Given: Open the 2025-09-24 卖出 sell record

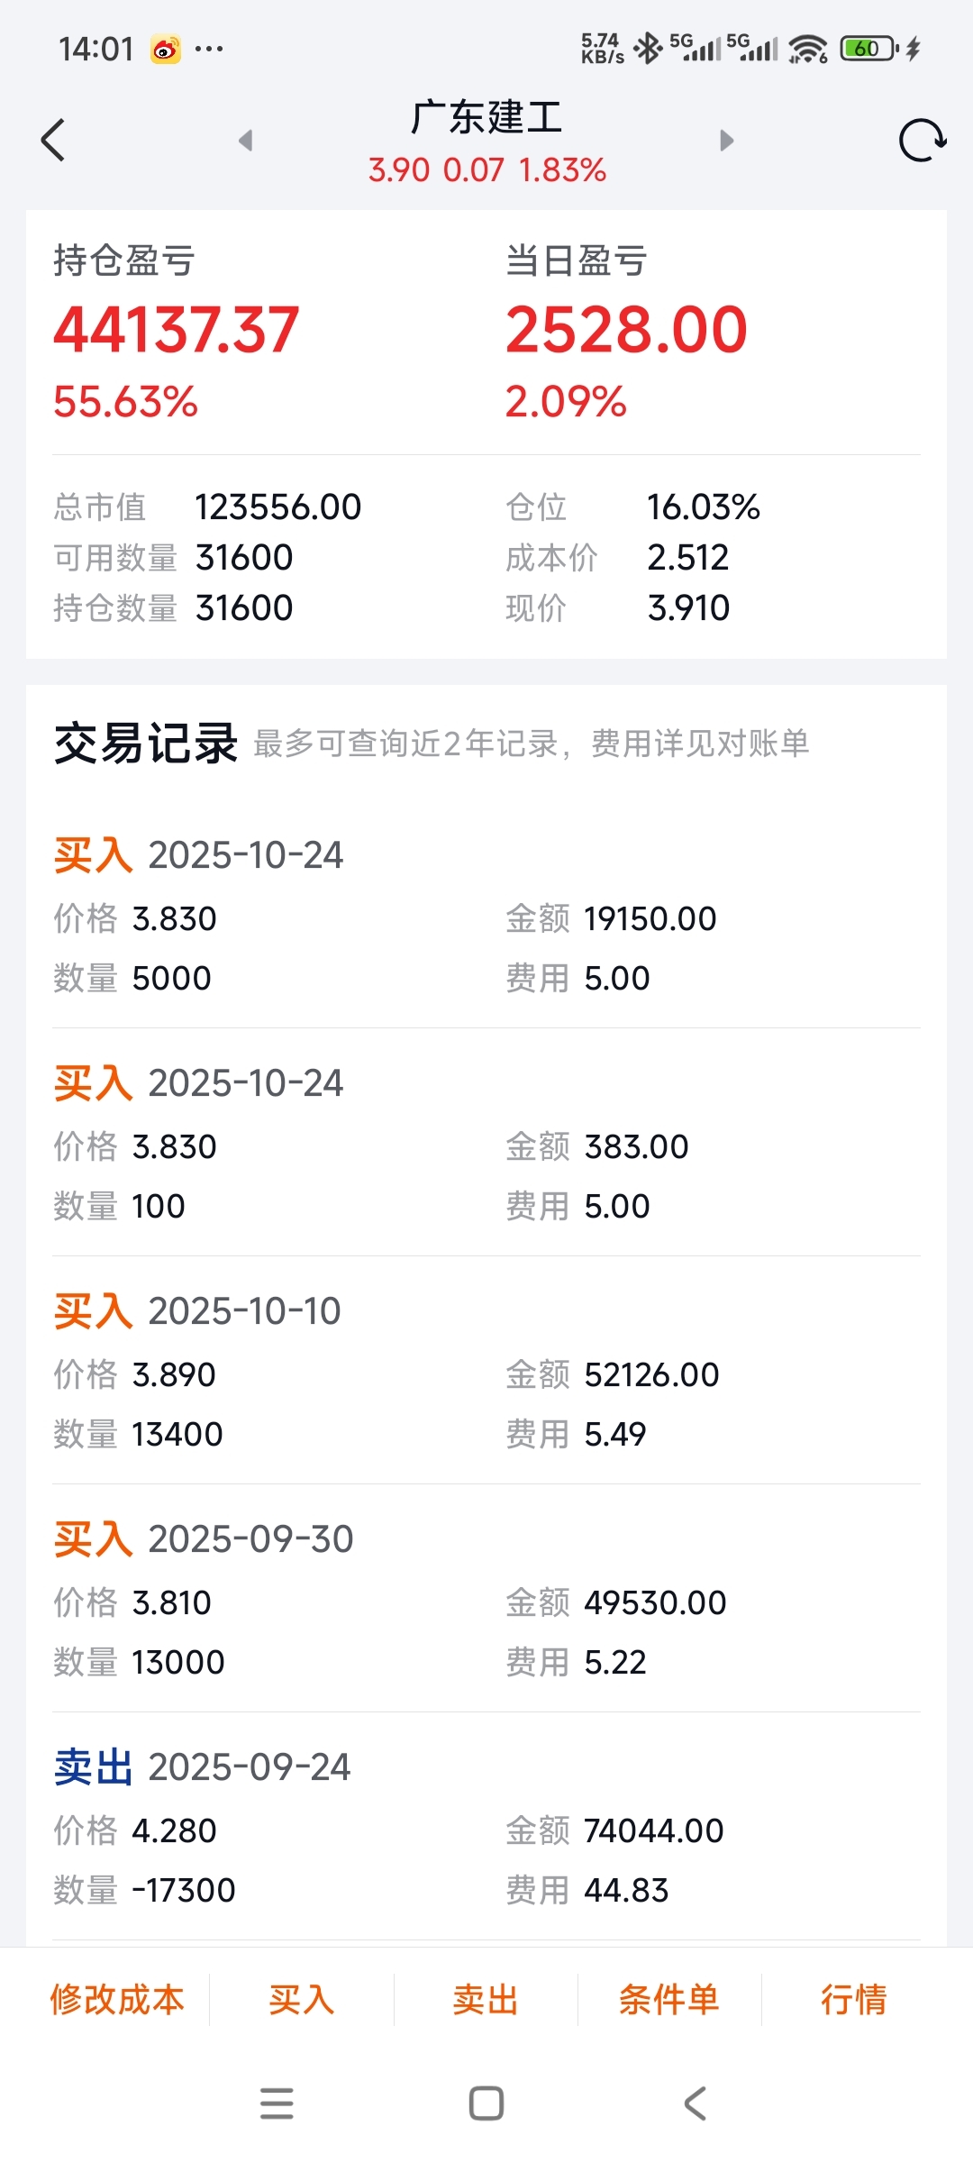Looking at the screenshot, I should click(486, 1828).
